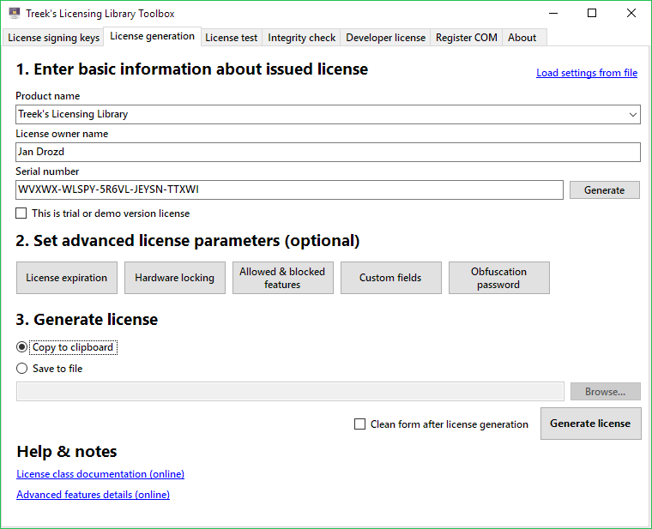This screenshot has height=529, width=652.
Task: Switch to License signing keys tab
Action: (53, 38)
